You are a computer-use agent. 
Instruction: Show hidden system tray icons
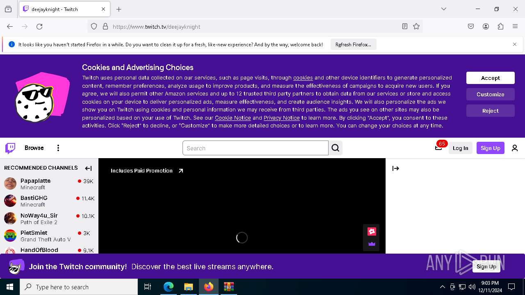[x=442, y=287]
